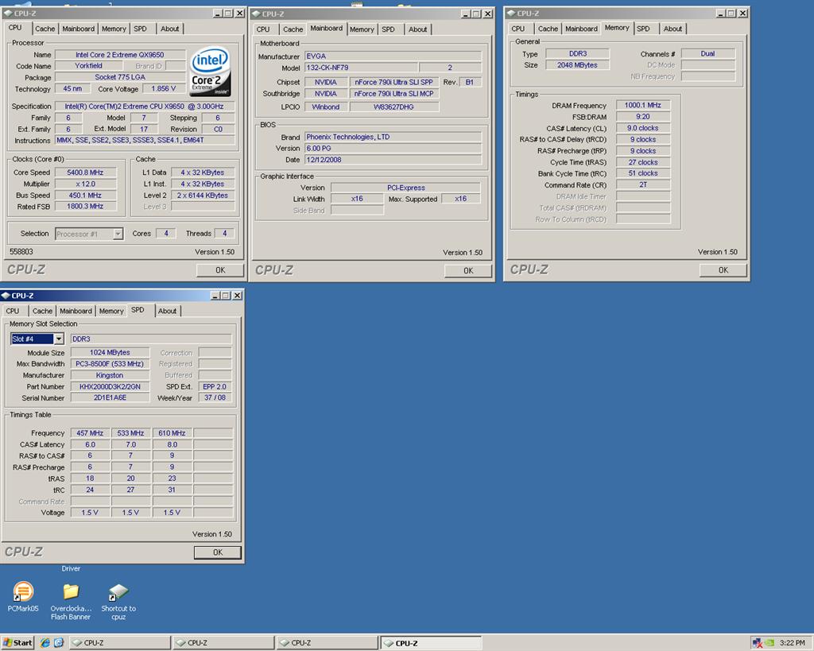The width and height of the screenshot is (814, 651).
Task: Click OK in the SPD tab window
Action: 218,552
